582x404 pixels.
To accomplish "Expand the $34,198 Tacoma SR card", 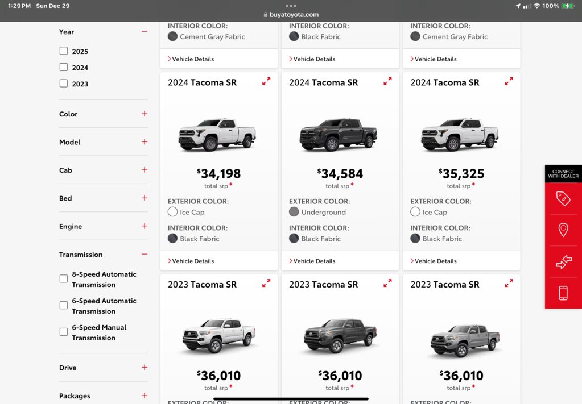I will [266, 81].
